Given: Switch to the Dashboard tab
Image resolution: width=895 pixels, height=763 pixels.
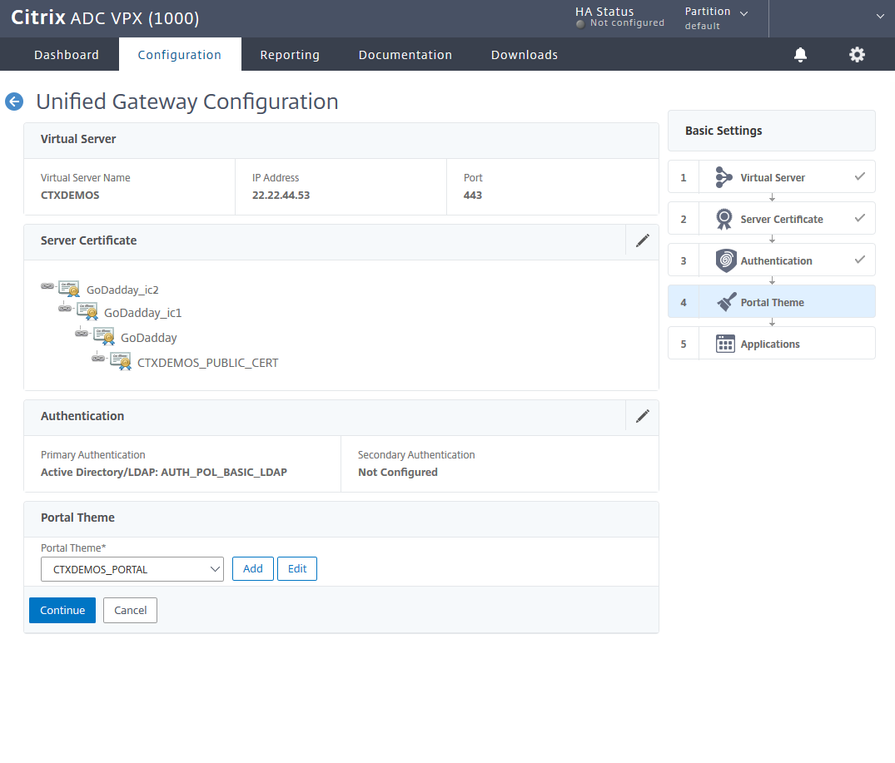Looking at the screenshot, I should 67,55.
